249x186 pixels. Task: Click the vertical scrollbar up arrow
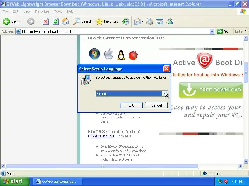(246, 38)
